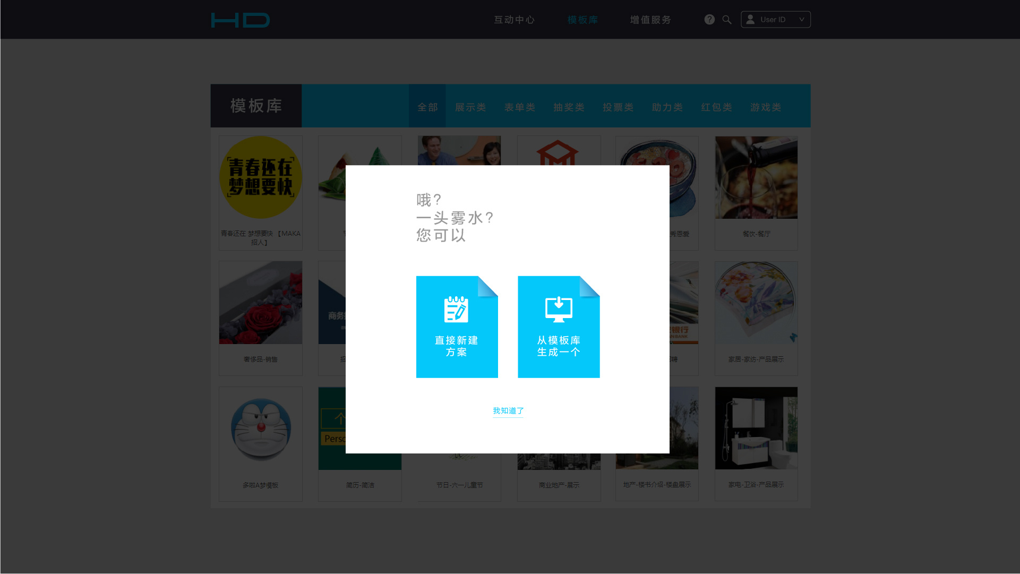This screenshot has height=574, width=1020.
Task: Switch to the 展示类 tab
Action: point(470,107)
